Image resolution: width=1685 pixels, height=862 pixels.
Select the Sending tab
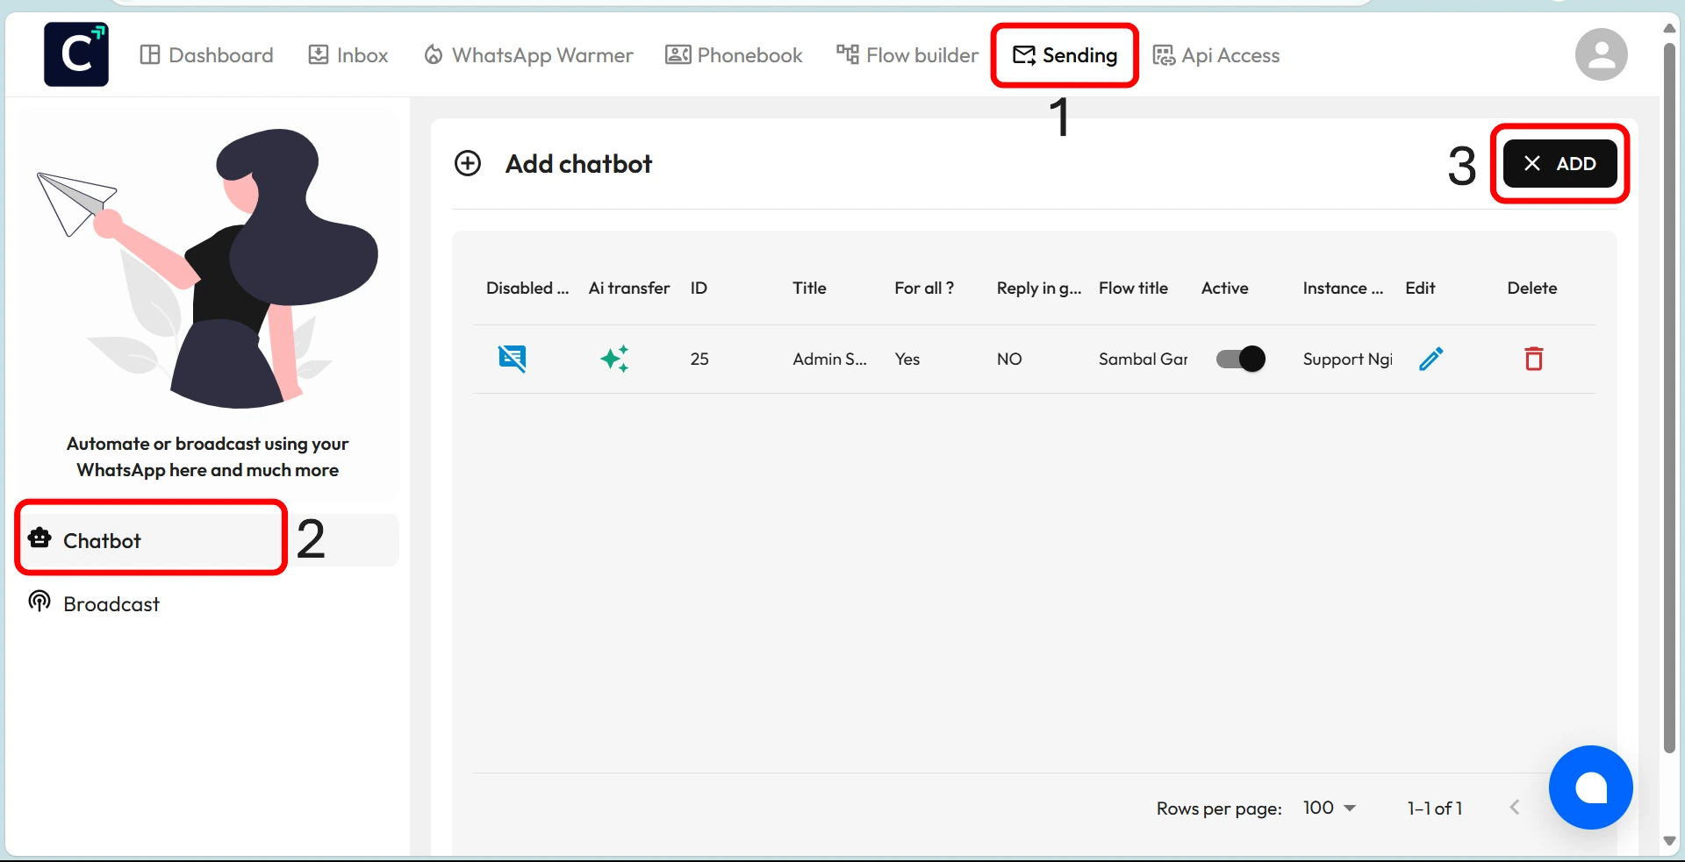[1065, 55]
